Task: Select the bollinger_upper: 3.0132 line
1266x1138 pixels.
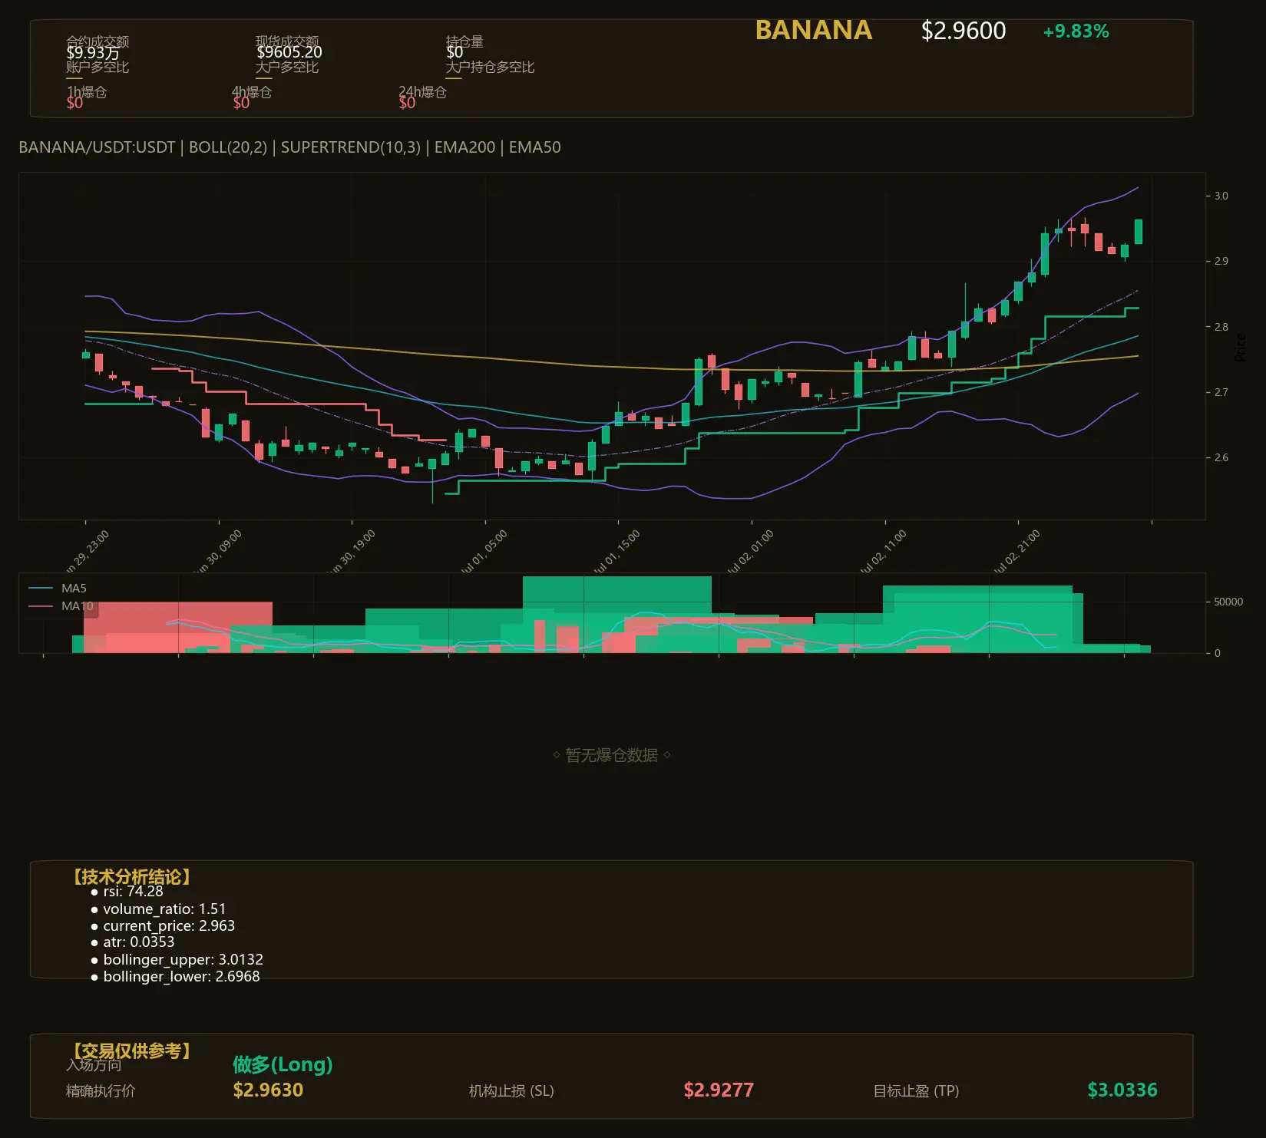Action: 183,959
